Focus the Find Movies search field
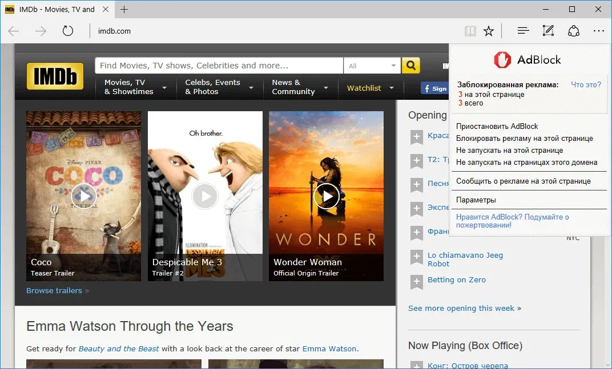Screen dimensions: 612x369 [x=219, y=66]
